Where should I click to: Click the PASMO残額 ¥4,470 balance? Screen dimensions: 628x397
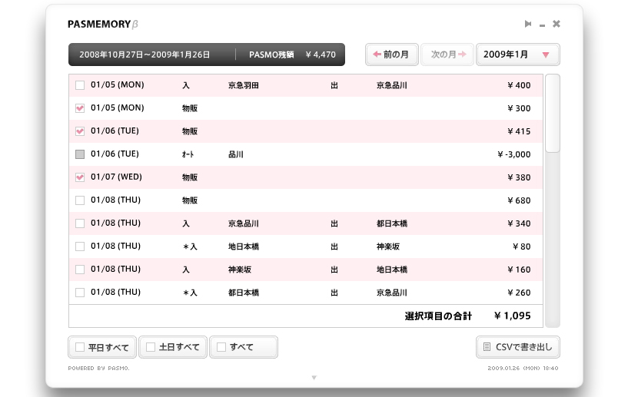tap(292, 55)
